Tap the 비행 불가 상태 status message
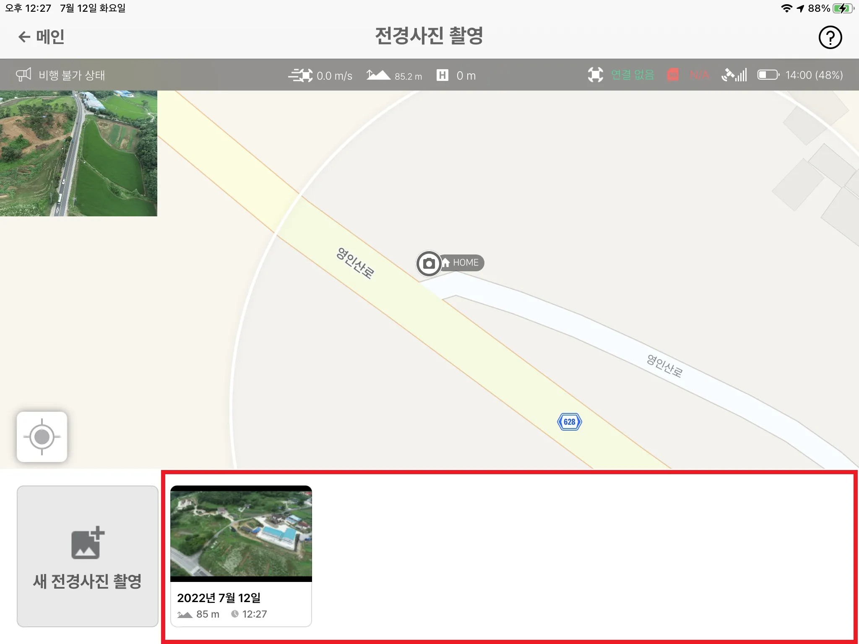Image resolution: width=859 pixels, height=644 pixels. pyautogui.click(x=72, y=75)
